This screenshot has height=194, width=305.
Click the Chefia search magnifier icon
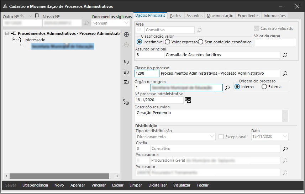coord(285,149)
